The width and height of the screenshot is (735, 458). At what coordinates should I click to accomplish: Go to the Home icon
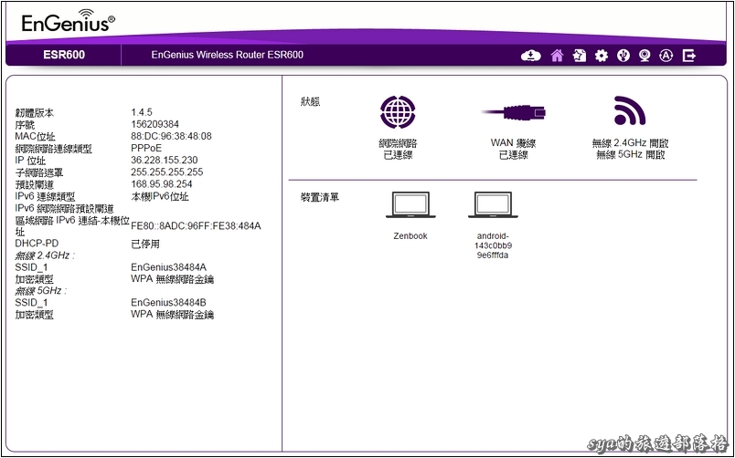point(557,56)
